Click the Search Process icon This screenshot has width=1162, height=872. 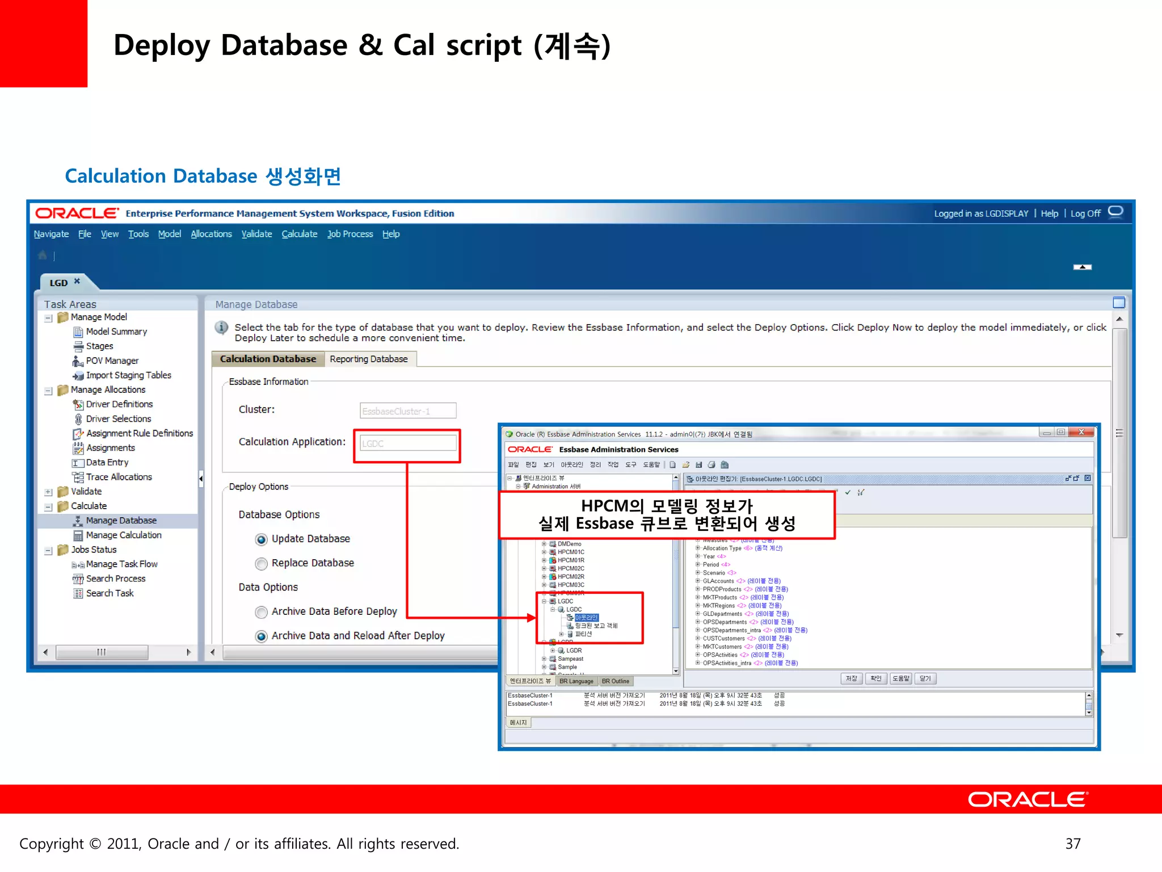[78, 579]
